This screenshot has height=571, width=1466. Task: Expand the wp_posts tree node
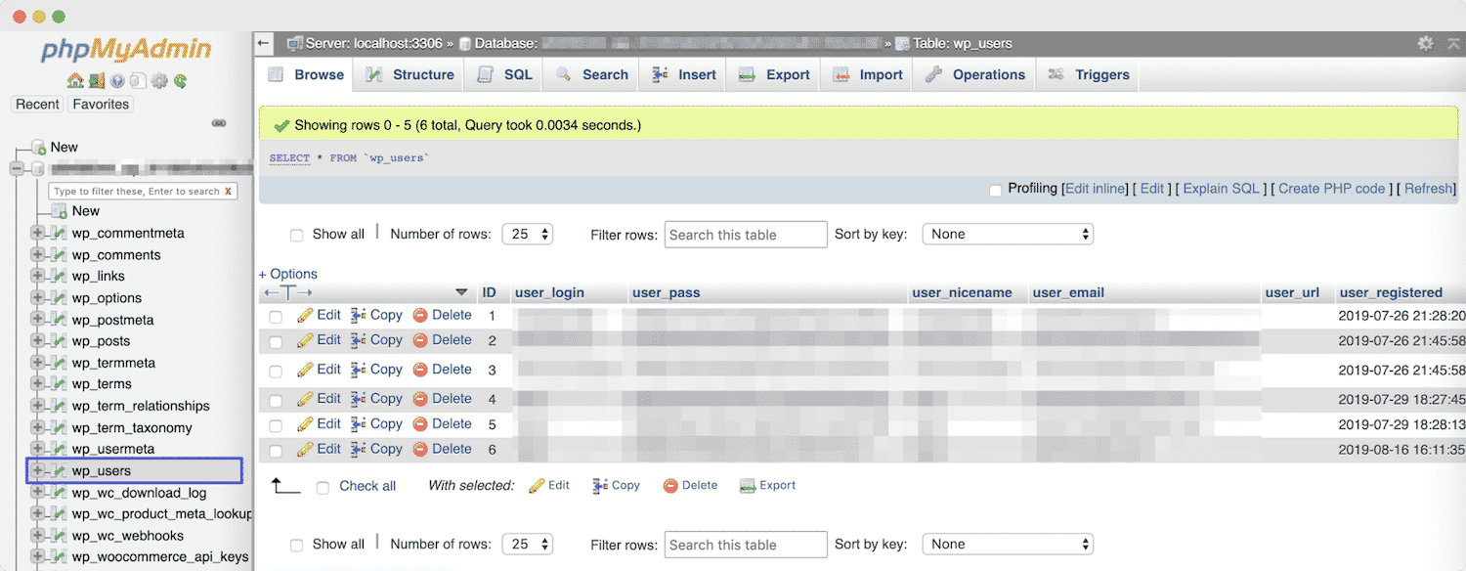(x=37, y=341)
